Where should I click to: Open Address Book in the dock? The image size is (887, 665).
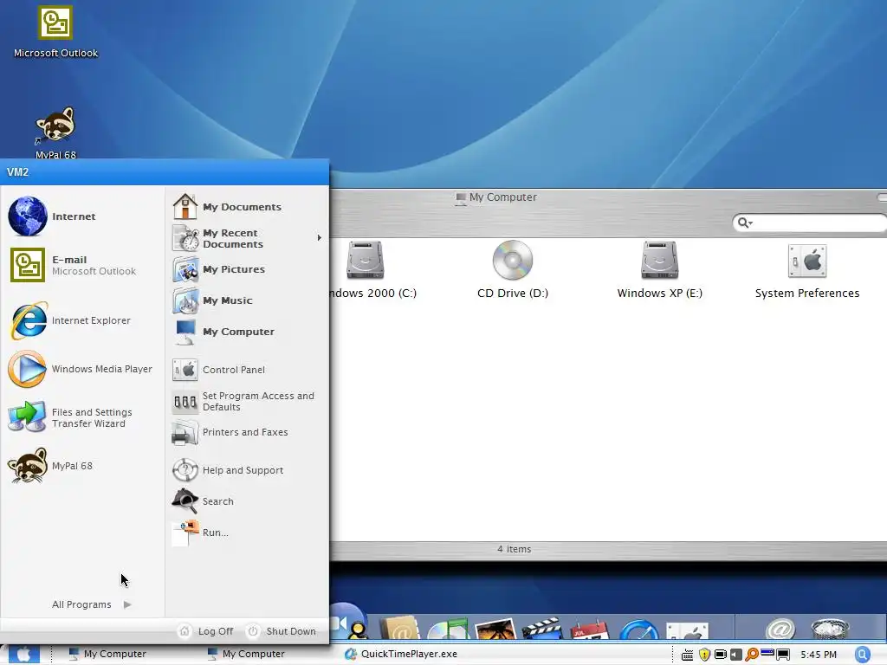pyautogui.click(x=400, y=629)
